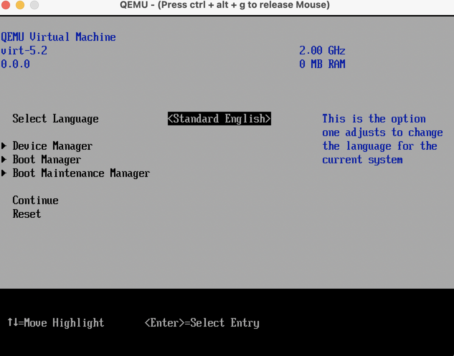Minimize the QEMU window with yellow button
The image size is (454, 356).
(20, 5)
